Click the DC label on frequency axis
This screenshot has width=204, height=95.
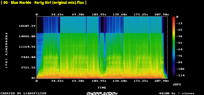(33, 78)
